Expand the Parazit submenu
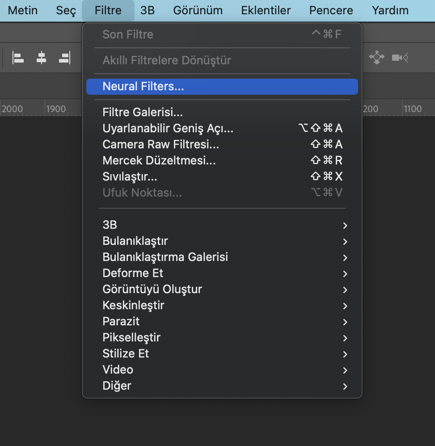Screen dimensions: 435x446 pos(121,321)
